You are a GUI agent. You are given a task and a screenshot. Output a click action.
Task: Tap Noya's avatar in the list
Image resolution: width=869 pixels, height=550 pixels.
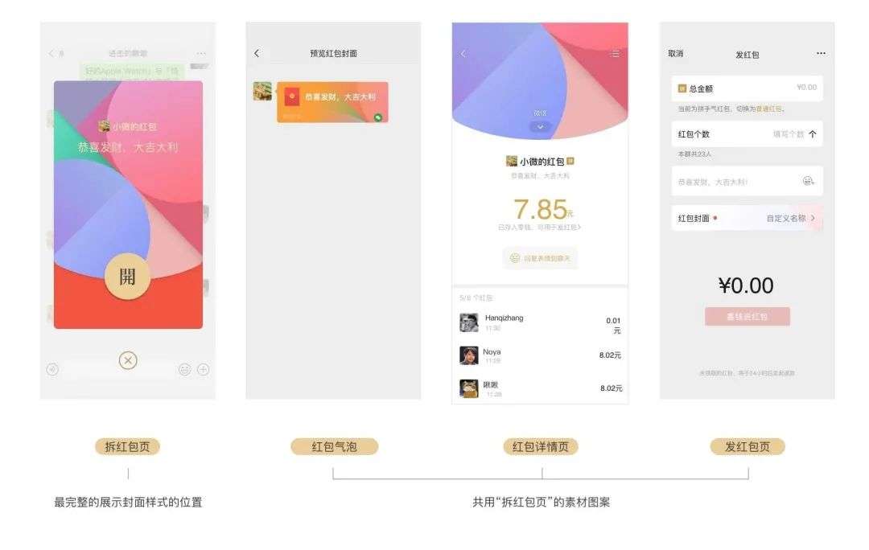469,355
